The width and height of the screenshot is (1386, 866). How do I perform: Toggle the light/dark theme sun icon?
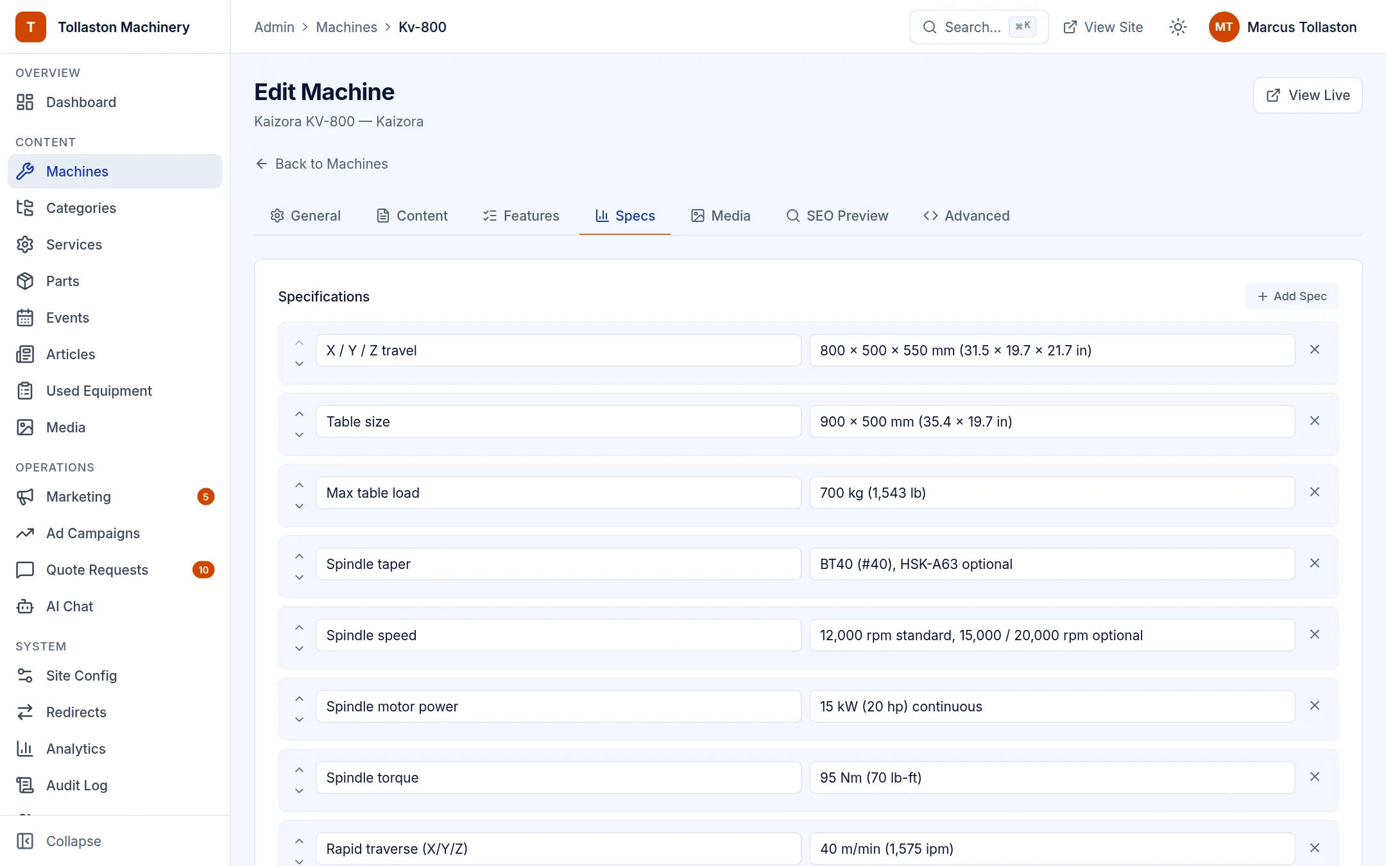pos(1177,27)
